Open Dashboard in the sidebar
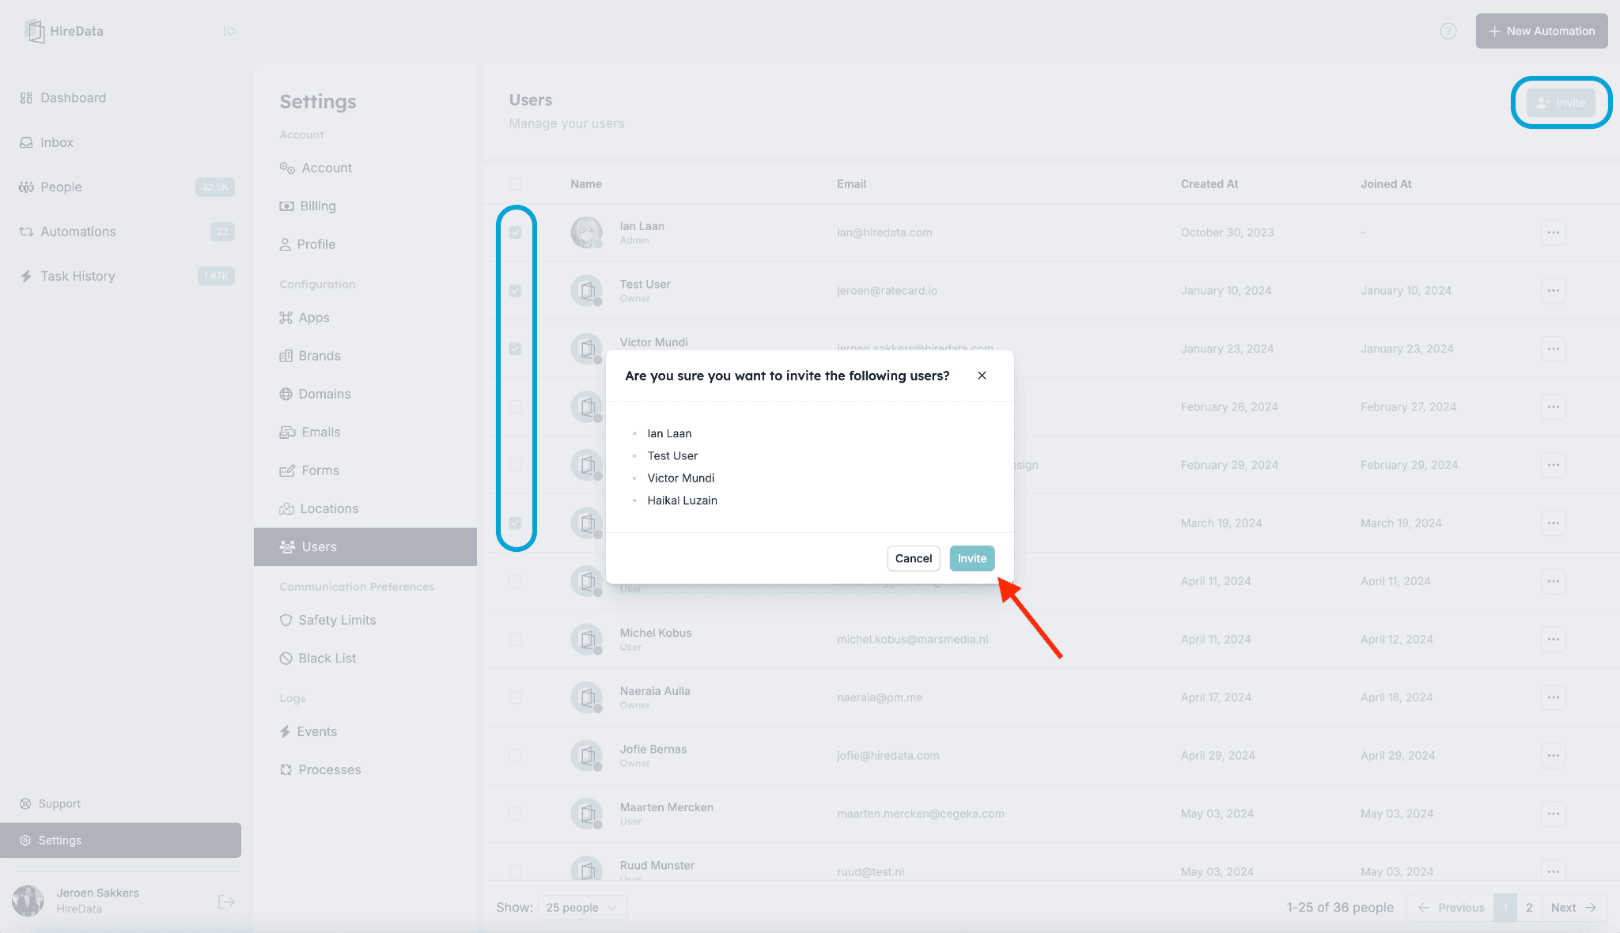Image resolution: width=1620 pixels, height=933 pixels. (x=73, y=98)
